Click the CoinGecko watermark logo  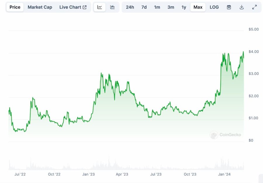pos(226,135)
